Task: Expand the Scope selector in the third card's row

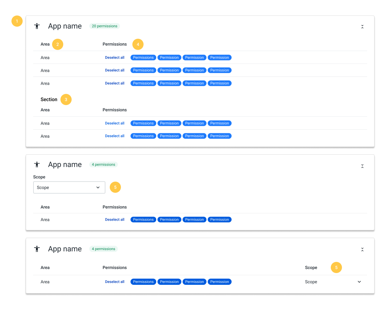Action: click(359, 282)
